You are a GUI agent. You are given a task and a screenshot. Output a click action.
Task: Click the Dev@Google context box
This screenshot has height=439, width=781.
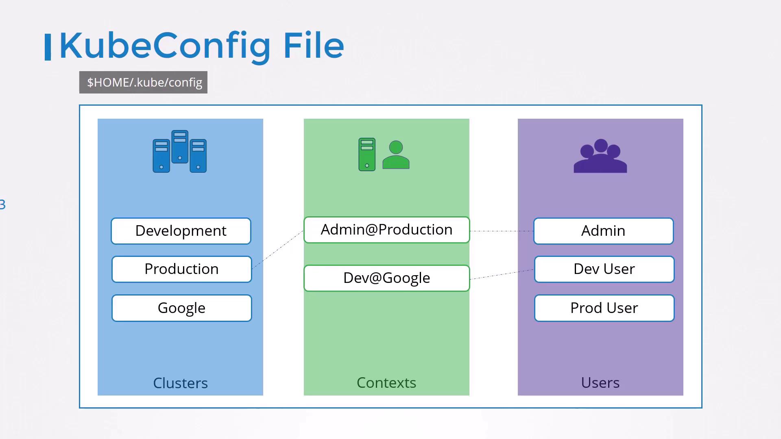click(386, 278)
